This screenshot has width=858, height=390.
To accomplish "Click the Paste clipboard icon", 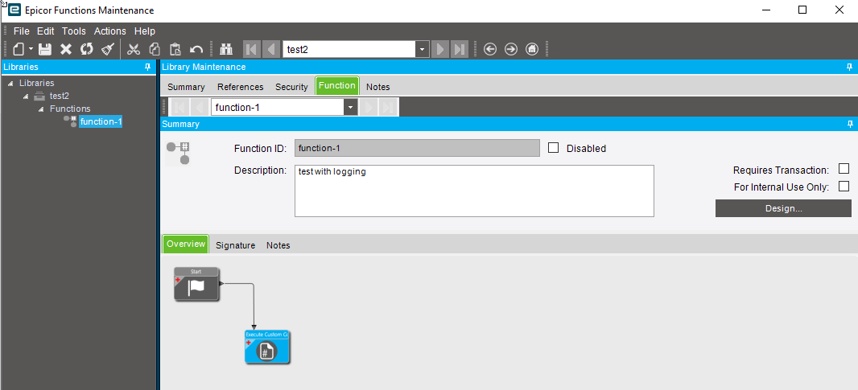I will 175,49.
